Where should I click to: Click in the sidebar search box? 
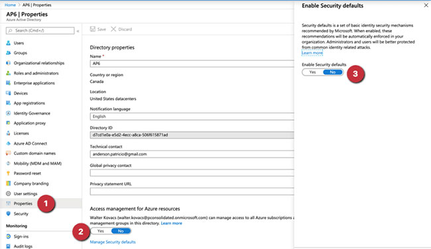tap(40, 30)
